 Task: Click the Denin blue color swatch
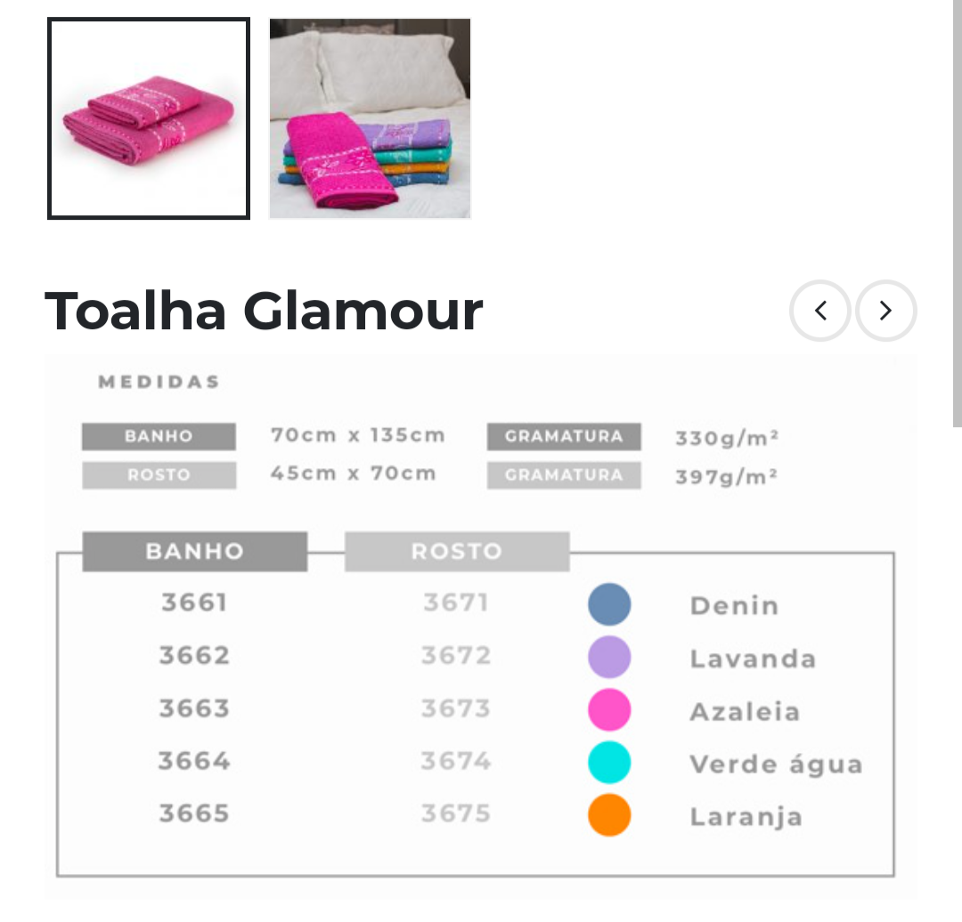click(609, 604)
